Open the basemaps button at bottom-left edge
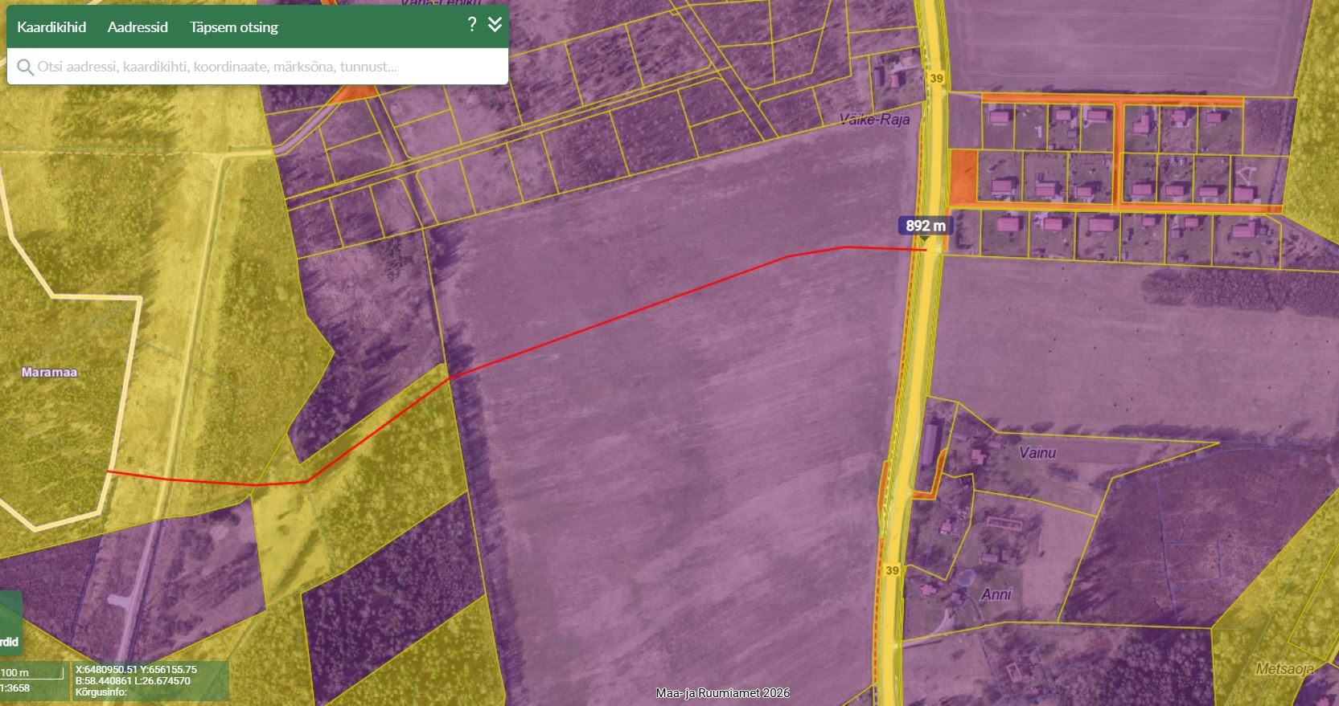1339x706 pixels. (x=10, y=626)
